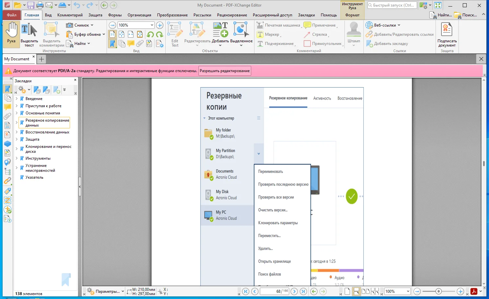Click the zoom slider in the status bar
489x299 pixels.
tap(438, 291)
